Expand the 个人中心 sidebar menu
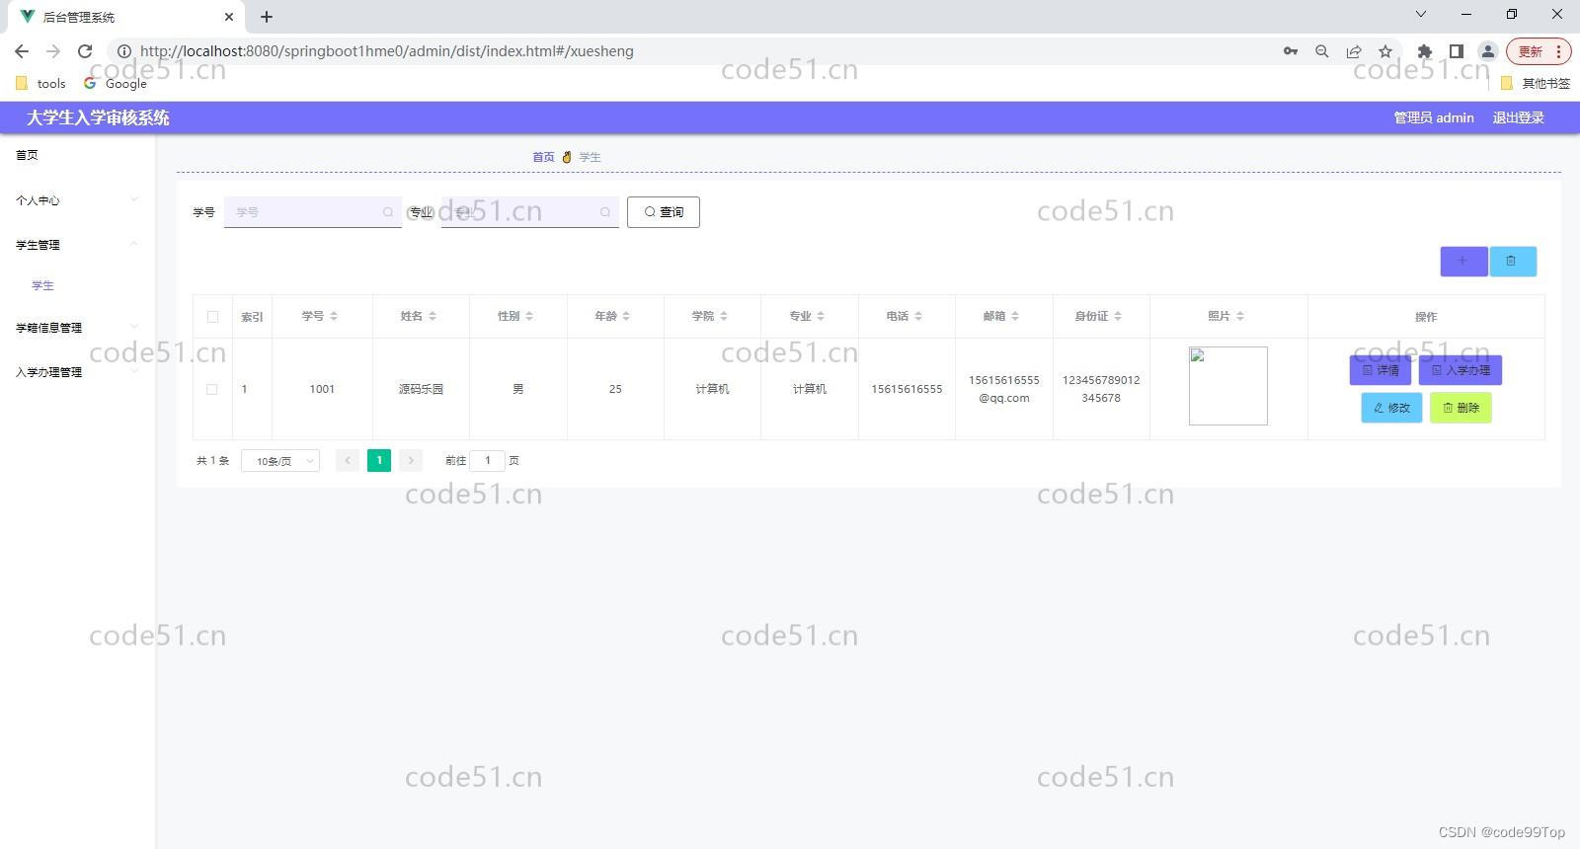The image size is (1580, 849). point(77,200)
